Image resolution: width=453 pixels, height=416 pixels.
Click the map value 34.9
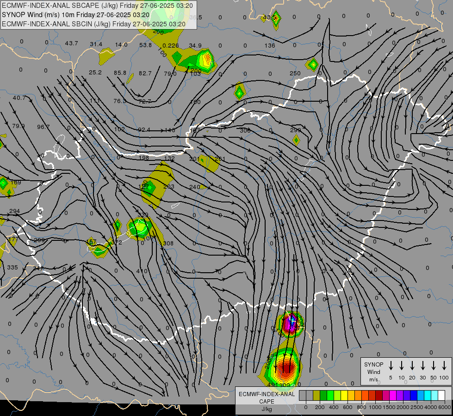coord(195,46)
